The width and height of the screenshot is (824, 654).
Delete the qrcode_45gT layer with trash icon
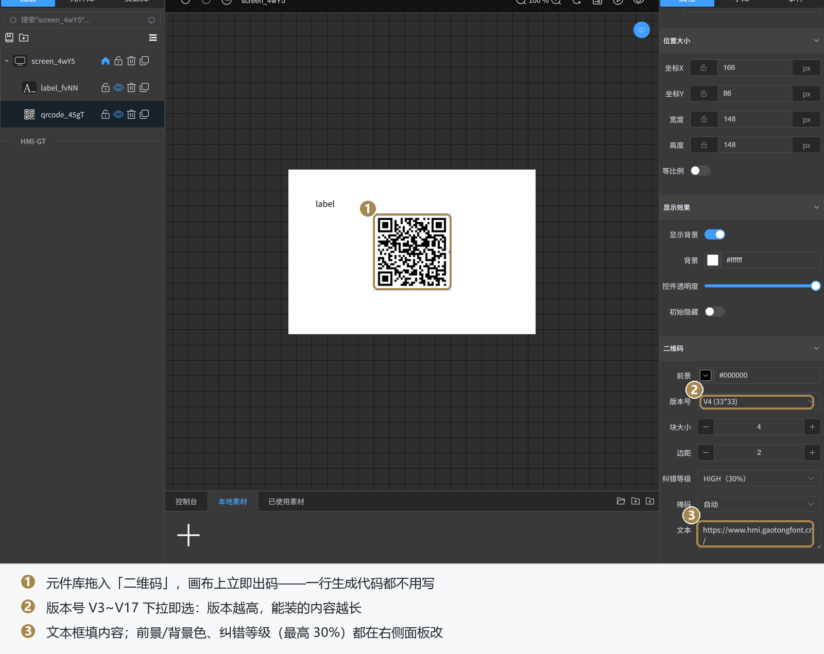(x=131, y=114)
